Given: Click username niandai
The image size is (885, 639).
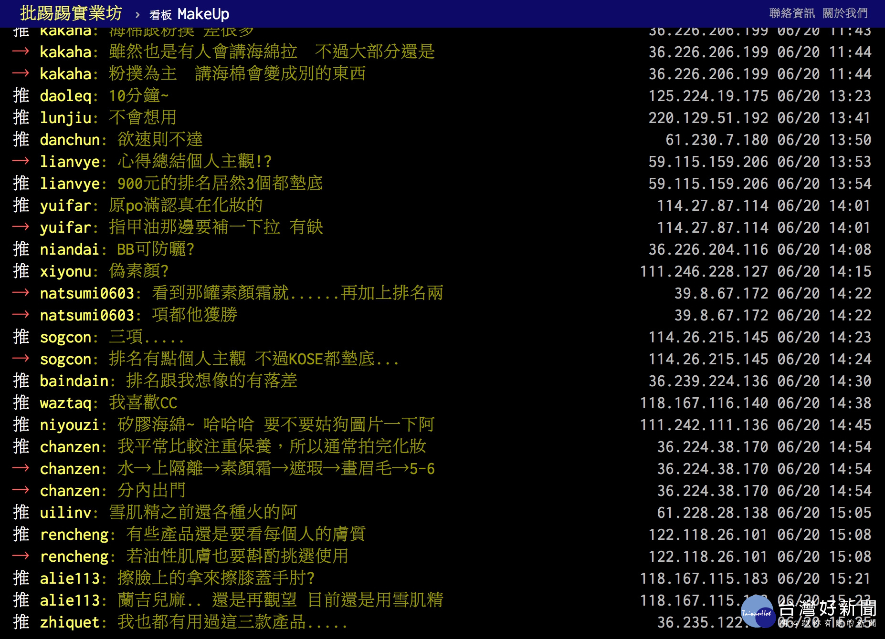Looking at the screenshot, I should (x=70, y=249).
